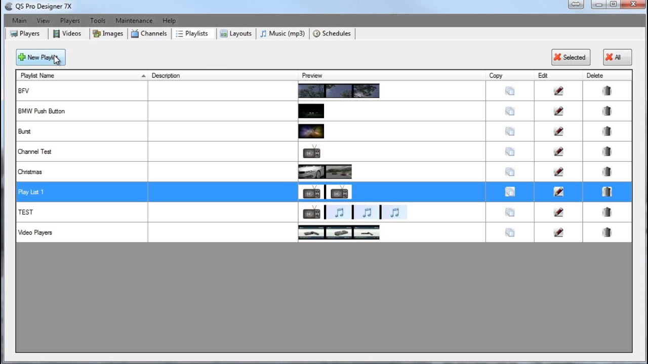648x364 pixels.
Task: Select the Burst playlist name
Action: pos(24,131)
